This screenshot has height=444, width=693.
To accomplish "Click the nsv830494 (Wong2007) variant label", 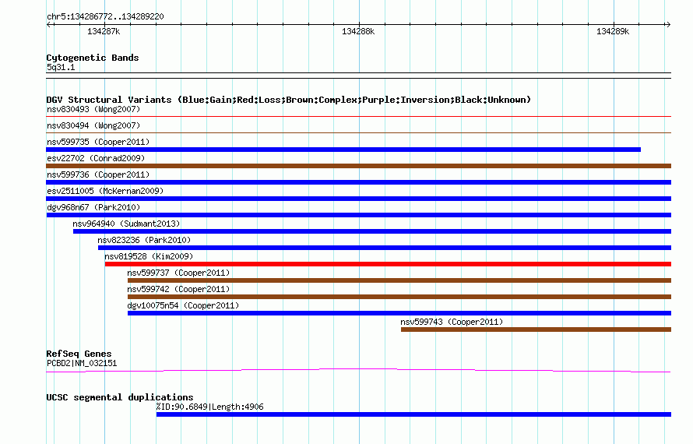I will [x=93, y=125].
